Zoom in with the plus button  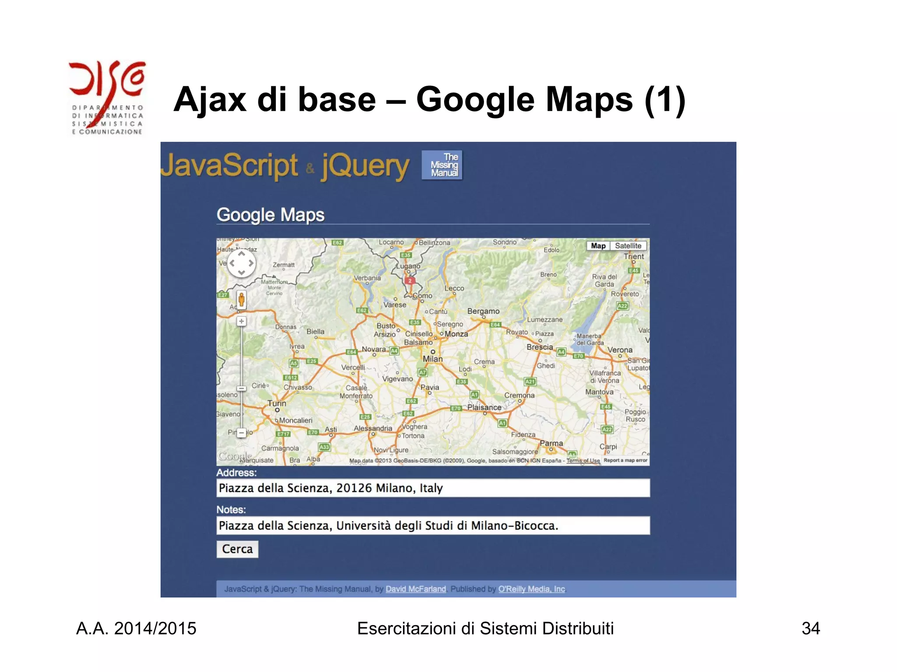[241, 321]
